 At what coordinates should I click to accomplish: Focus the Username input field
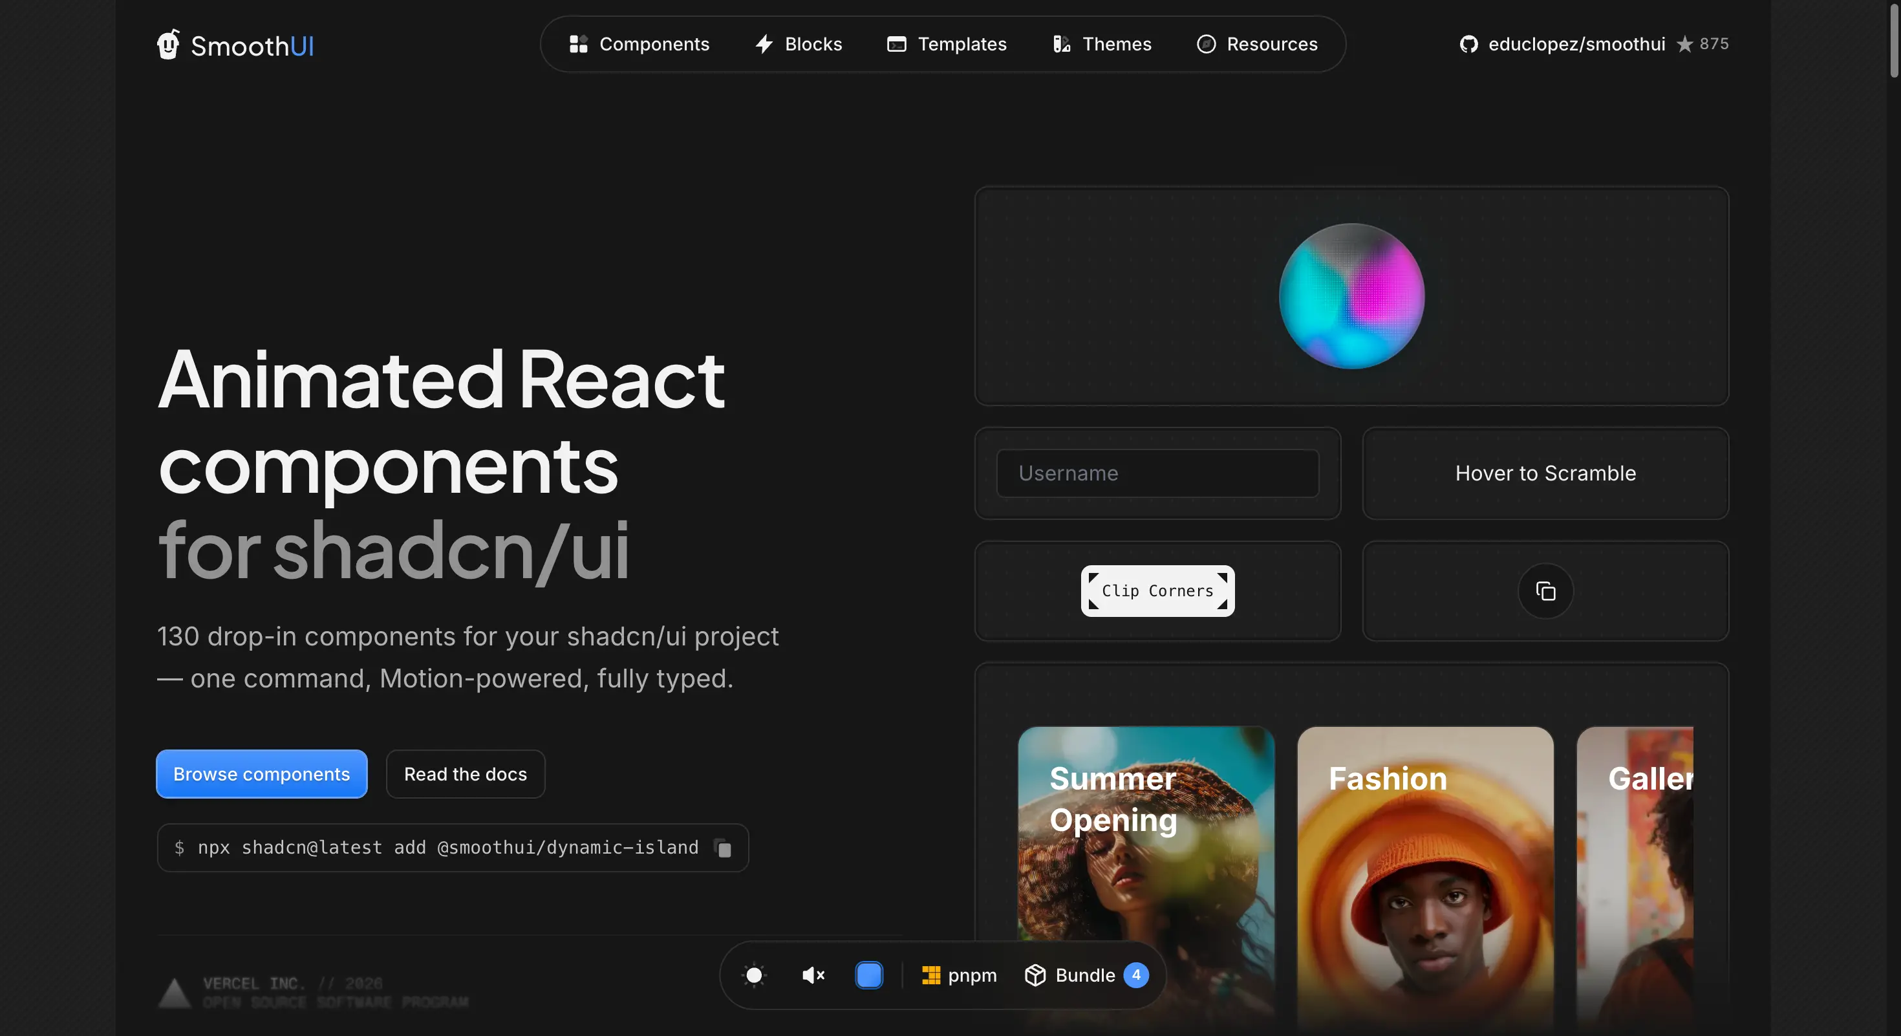coord(1157,474)
